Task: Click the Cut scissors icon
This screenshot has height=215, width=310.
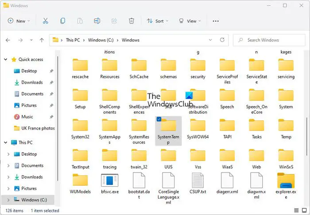Action: pos(46,21)
